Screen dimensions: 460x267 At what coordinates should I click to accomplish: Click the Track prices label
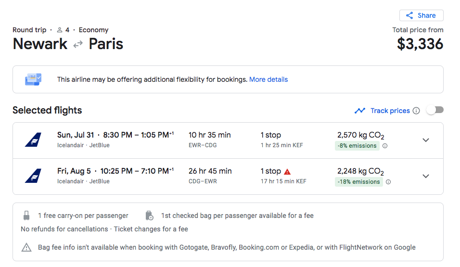[x=390, y=111]
